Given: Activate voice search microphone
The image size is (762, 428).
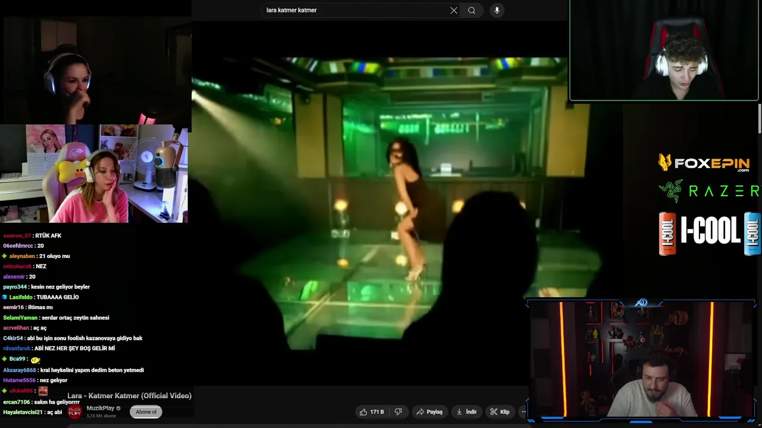Looking at the screenshot, I should pyautogui.click(x=496, y=10).
